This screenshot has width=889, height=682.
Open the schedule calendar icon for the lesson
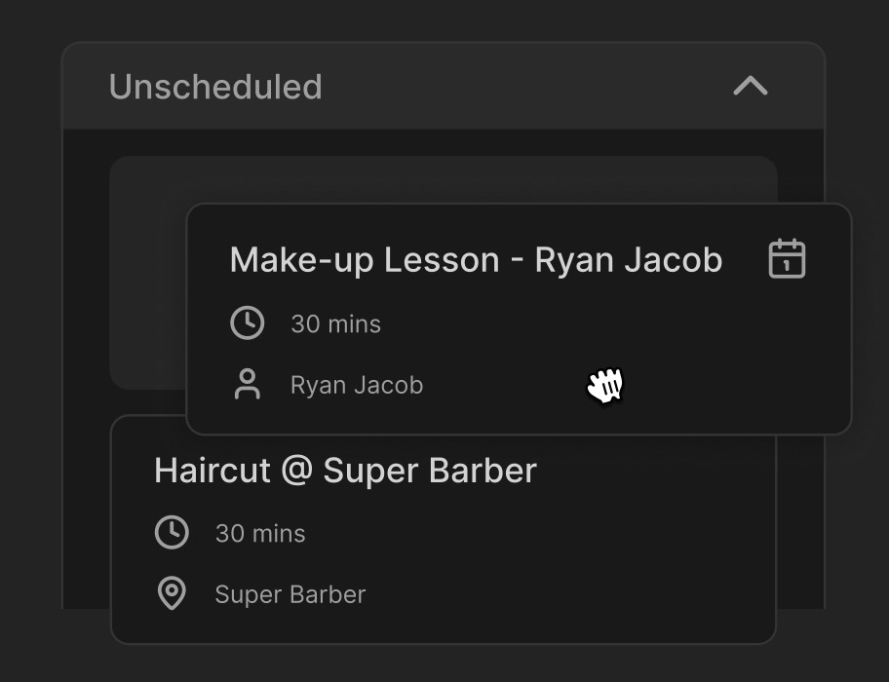pos(786,258)
